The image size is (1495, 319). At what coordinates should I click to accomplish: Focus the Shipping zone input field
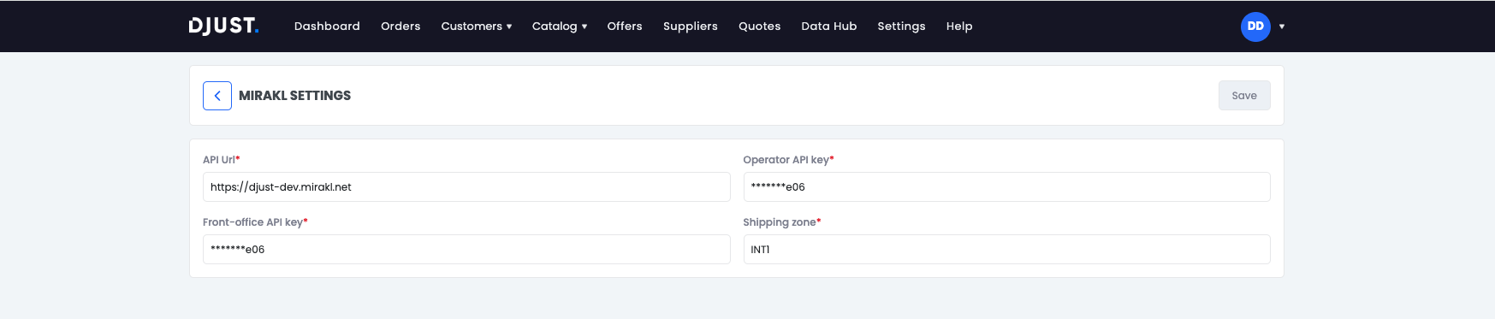pyautogui.click(x=1006, y=250)
